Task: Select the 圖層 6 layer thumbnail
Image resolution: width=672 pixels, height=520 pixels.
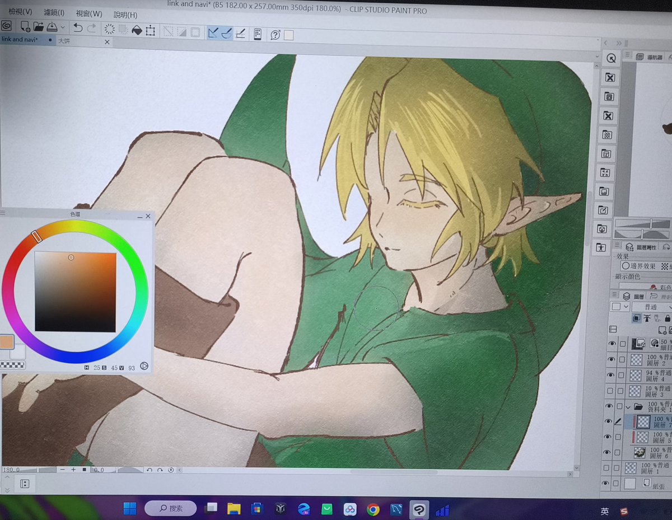Action: click(640, 452)
